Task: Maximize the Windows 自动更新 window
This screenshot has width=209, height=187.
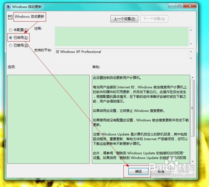Action: pyautogui.click(x=180, y=6)
